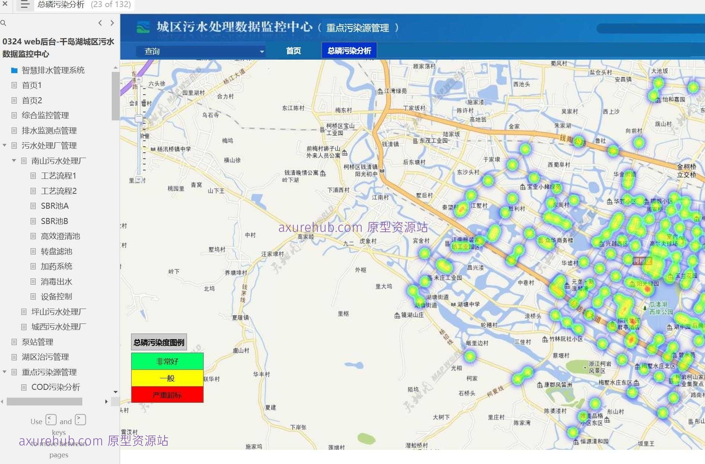Open COD污染分析 page

tap(56, 387)
